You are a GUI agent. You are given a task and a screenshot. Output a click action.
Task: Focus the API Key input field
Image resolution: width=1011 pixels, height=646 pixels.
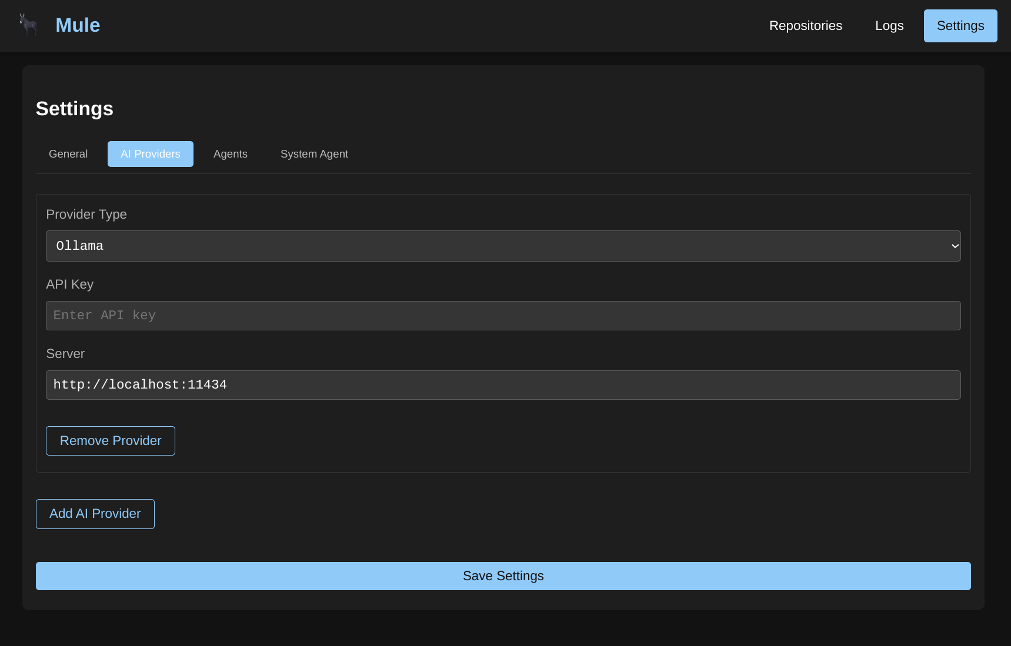tap(503, 316)
